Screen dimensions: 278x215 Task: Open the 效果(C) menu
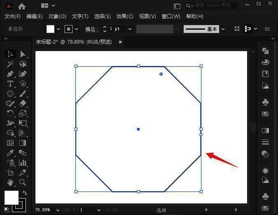(125, 16)
